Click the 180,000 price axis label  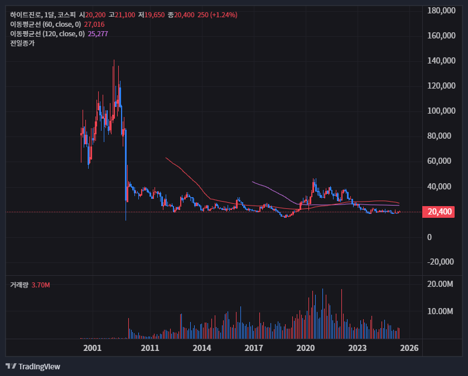coord(441,11)
